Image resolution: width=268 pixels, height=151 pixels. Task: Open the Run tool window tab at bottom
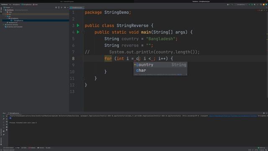(18, 148)
